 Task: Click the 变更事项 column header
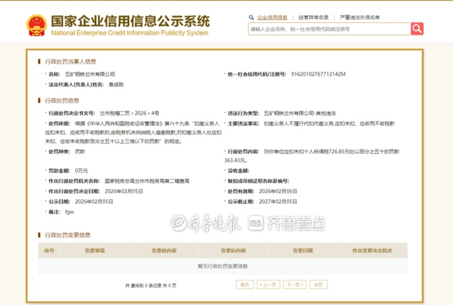(x=95, y=250)
